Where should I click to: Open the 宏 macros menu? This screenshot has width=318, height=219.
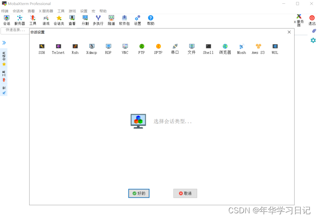pos(93,11)
